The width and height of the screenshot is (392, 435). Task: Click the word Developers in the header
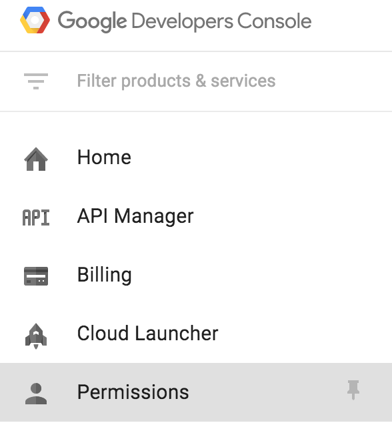point(183,21)
